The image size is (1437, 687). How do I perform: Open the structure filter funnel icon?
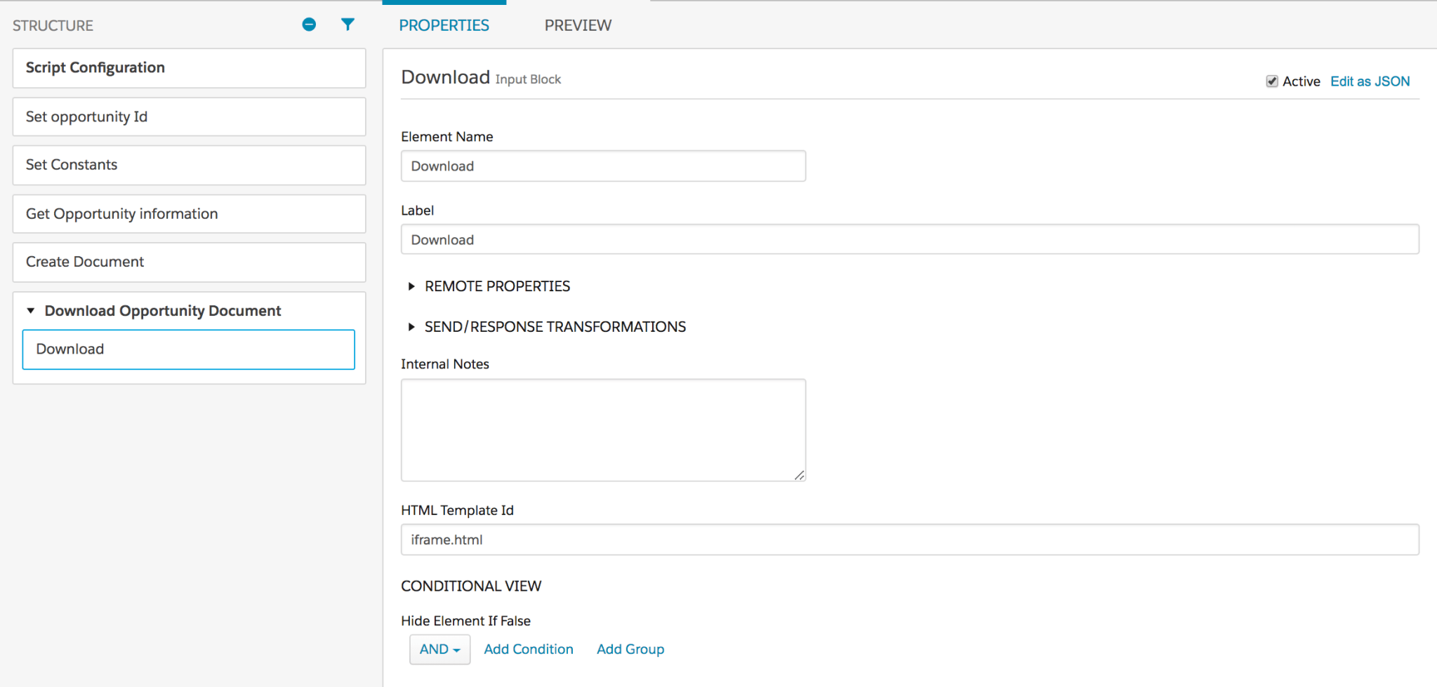[x=348, y=24]
